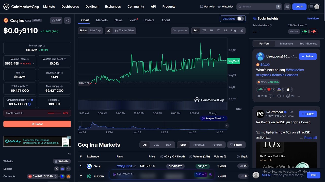Click the bullish sentiment green icon

[305, 31]
